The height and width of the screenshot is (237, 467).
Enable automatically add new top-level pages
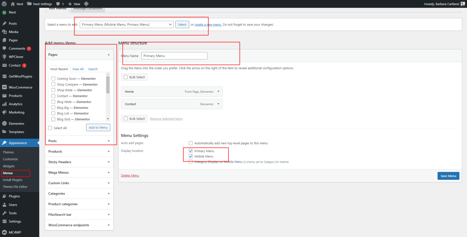pyautogui.click(x=191, y=143)
